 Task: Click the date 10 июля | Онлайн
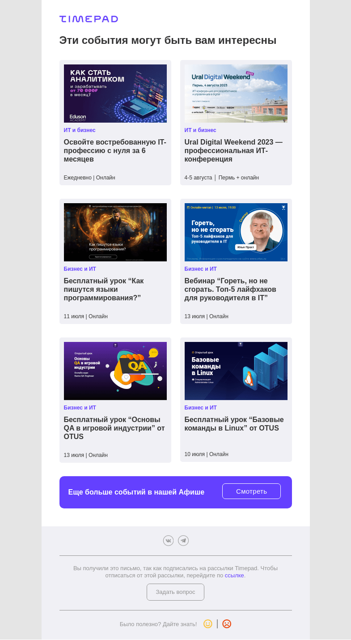[207, 454]
